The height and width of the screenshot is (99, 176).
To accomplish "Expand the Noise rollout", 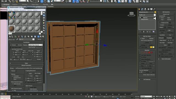I will pos(26,63).
